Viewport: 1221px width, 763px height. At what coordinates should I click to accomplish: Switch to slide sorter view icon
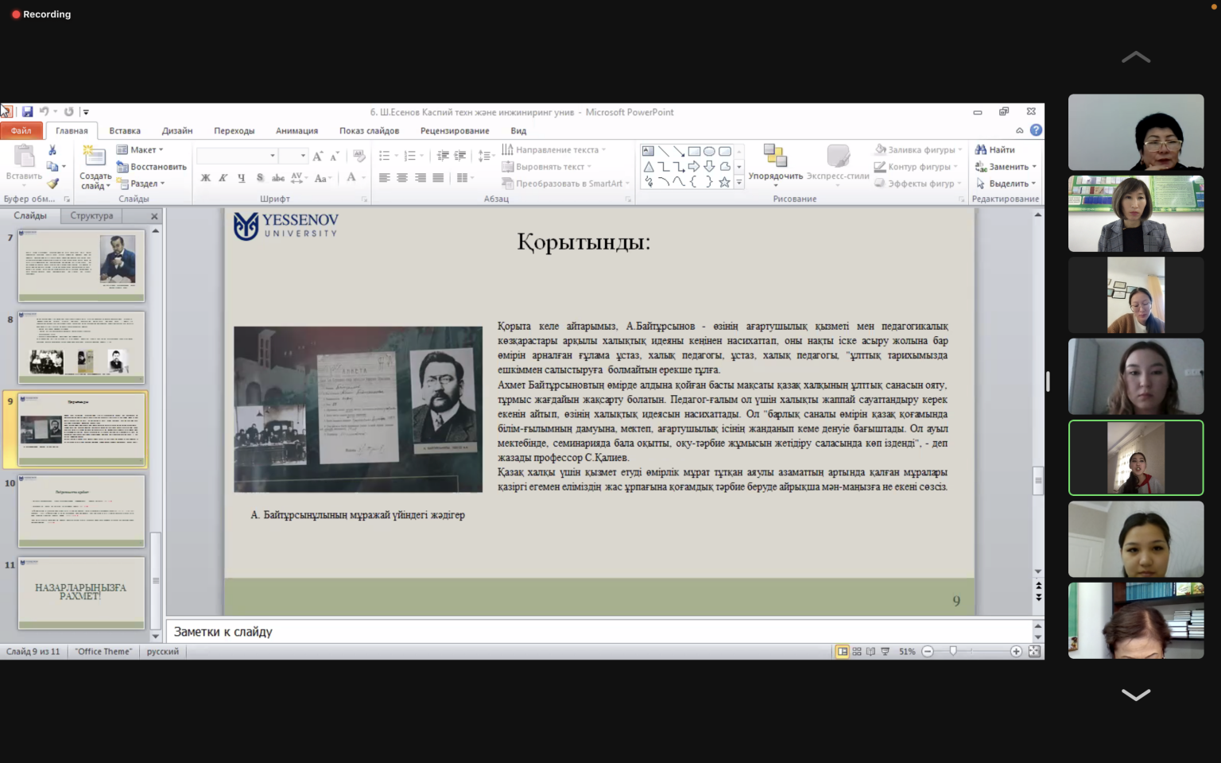tap(857, 652)
